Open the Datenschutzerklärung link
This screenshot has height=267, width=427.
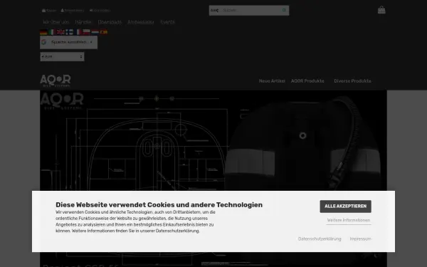coord(320,239)
